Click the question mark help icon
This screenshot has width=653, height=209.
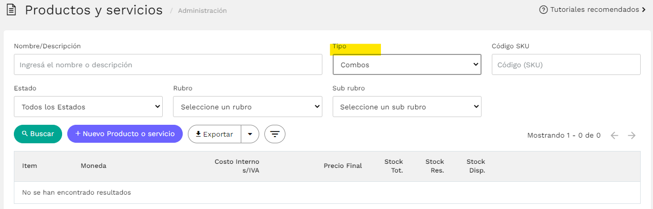(543, 10)
